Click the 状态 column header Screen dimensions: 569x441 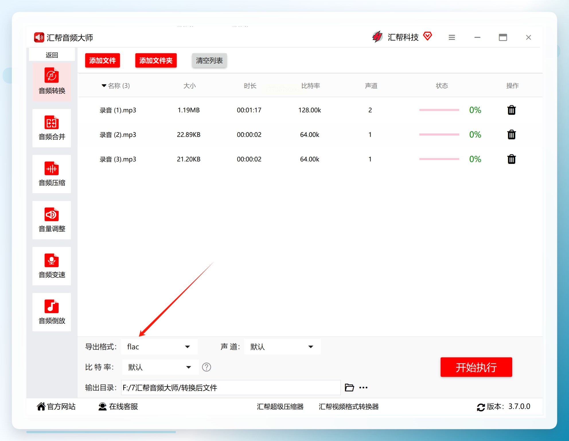coord(442,86)
